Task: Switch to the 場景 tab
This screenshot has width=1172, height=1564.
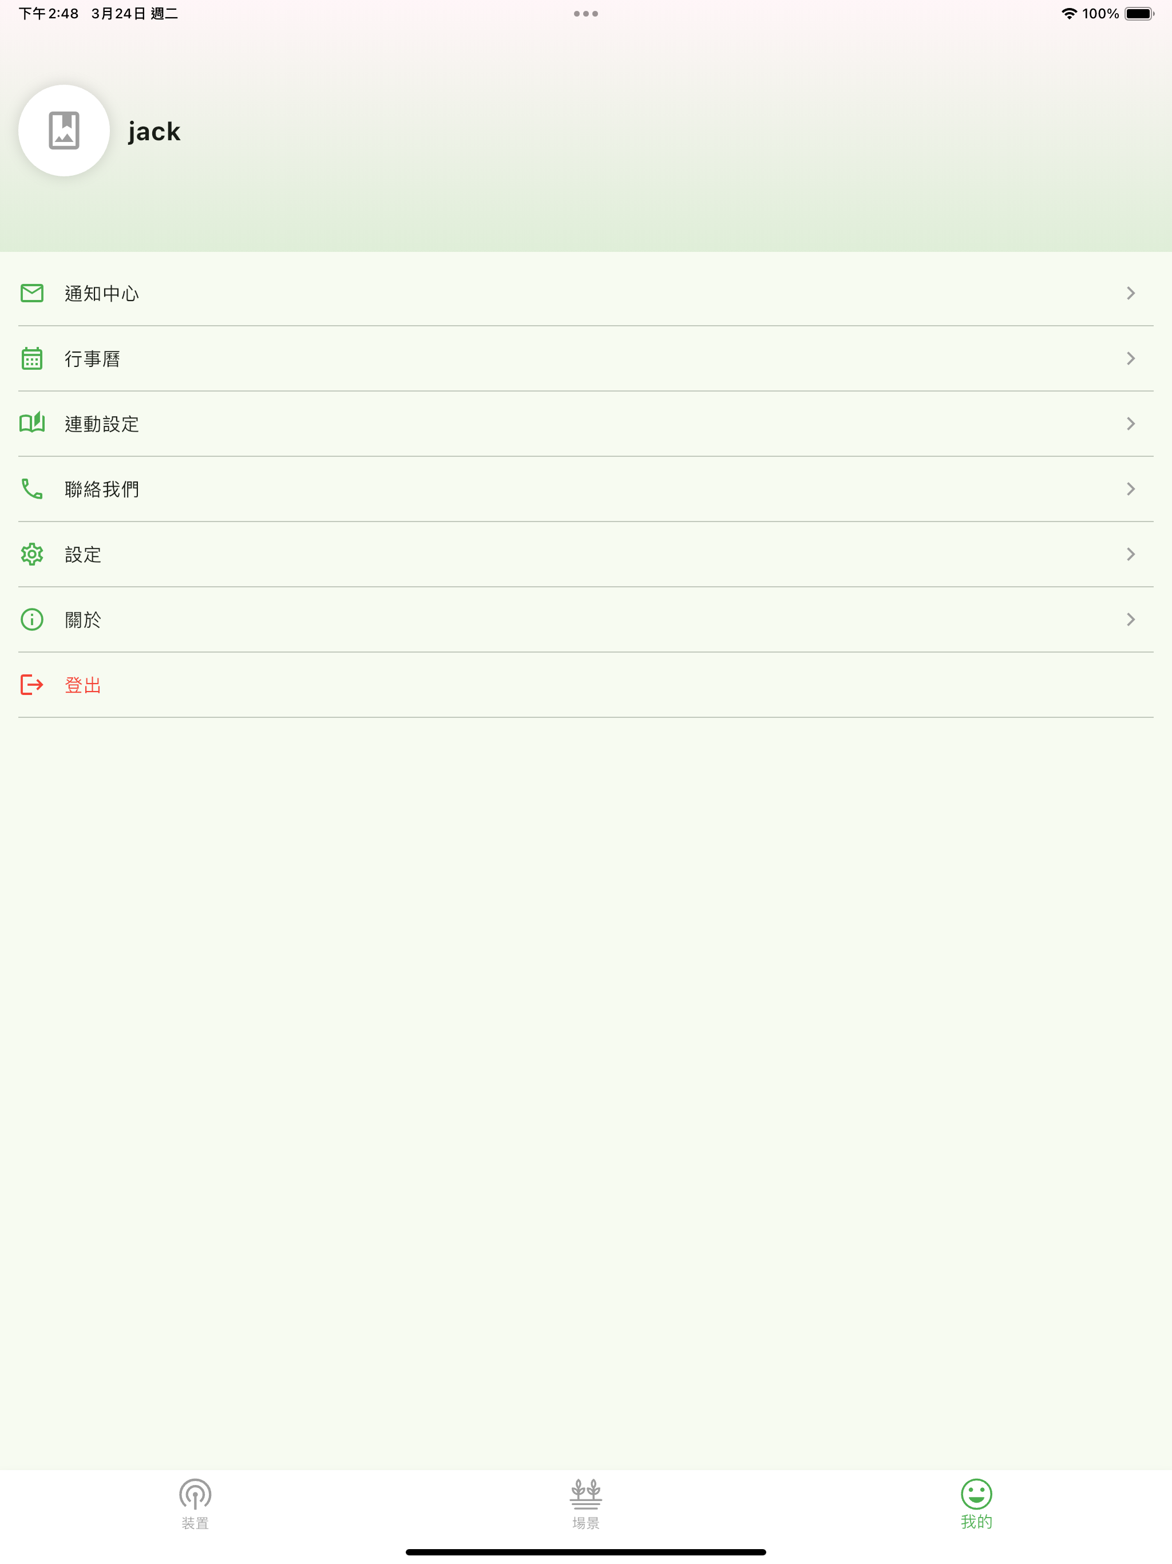Action: 586,1504
